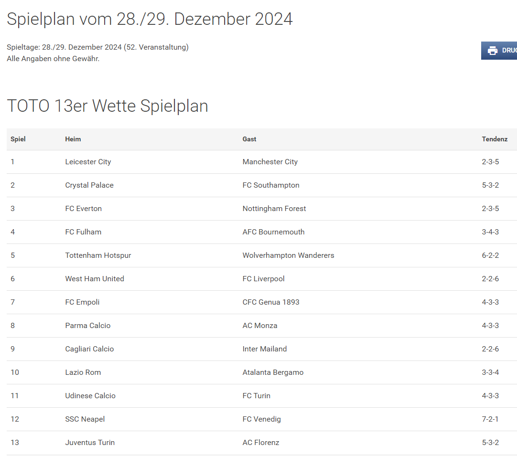This screenshot has height=456, width=517.
Task: Select the Tendenz column header
Action: 495,139
